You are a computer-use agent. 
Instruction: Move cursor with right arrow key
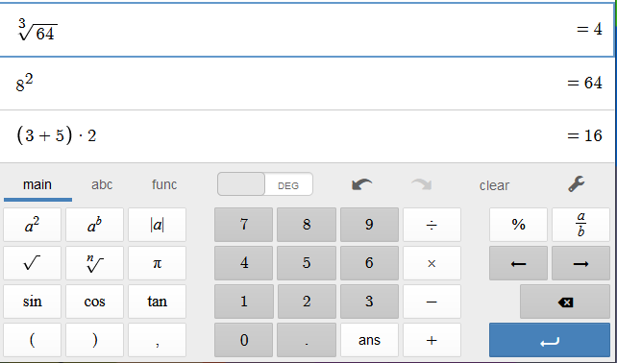[x=580, y=263]
